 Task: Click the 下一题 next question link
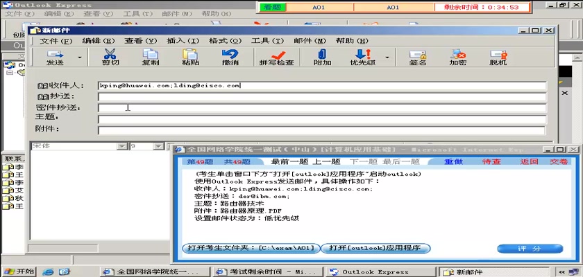[364, 161]
